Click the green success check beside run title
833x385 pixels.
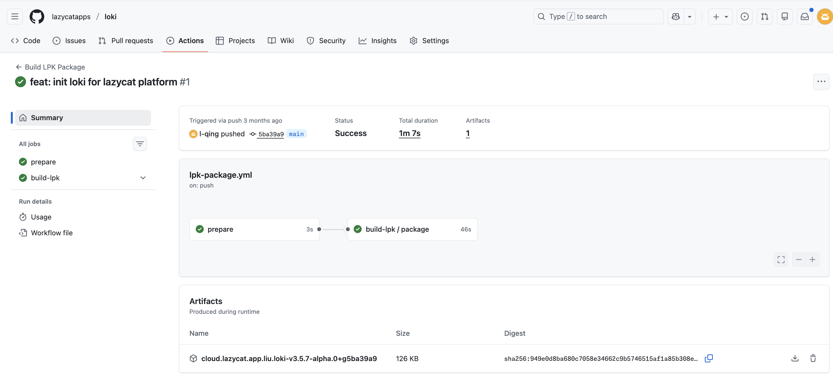[21, 82]
